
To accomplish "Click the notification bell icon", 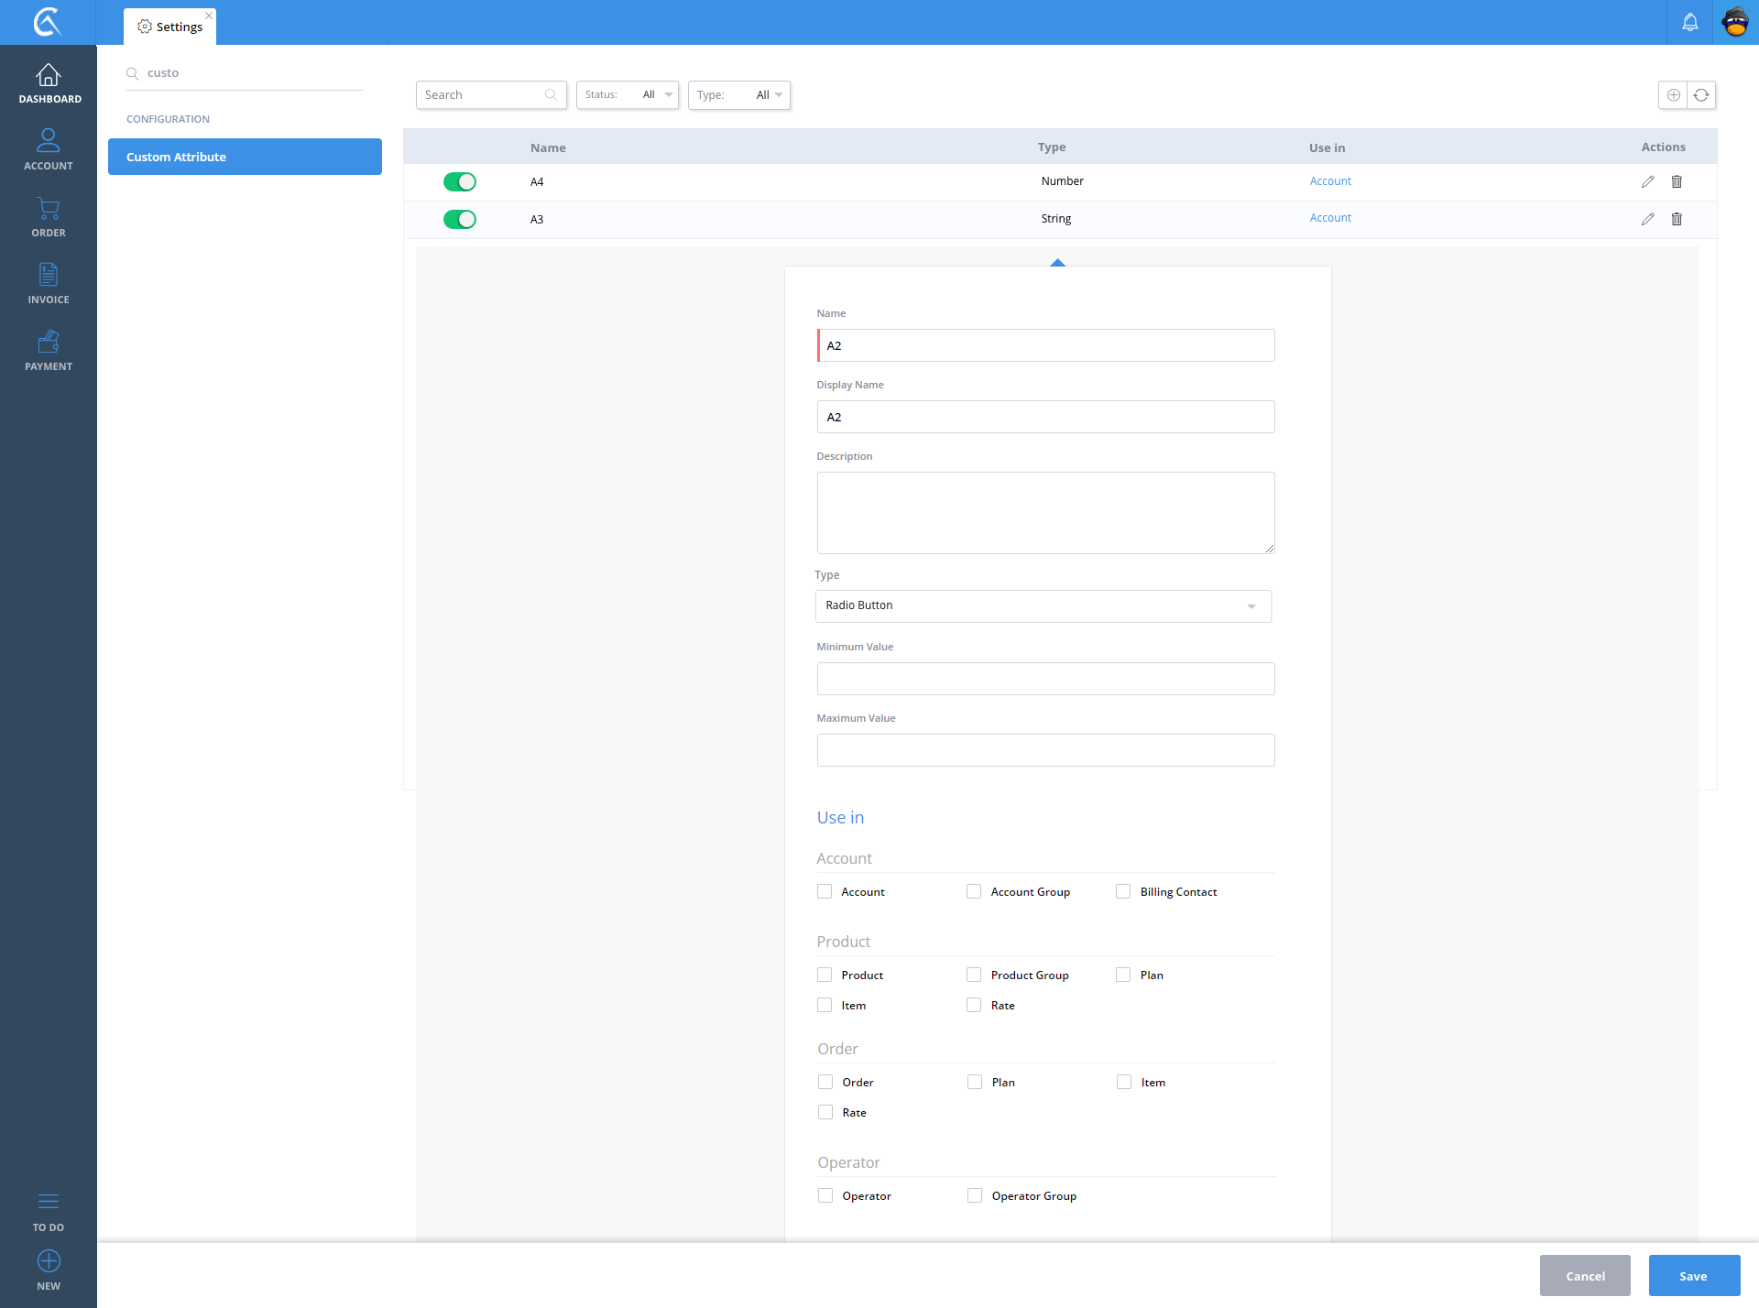I will tap(1689, 22).
